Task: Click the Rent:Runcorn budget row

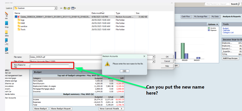Action: (x=78, y=84)
